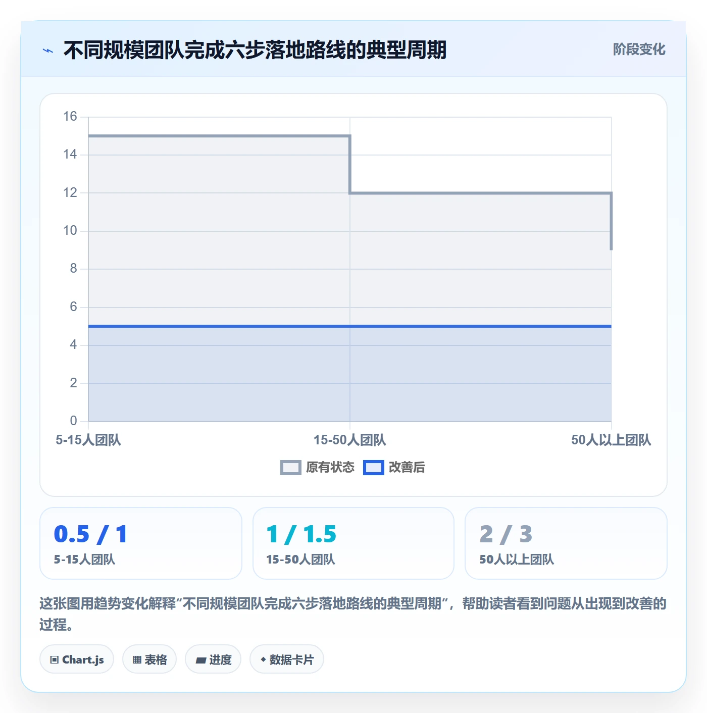This screenshot has height=713, width=707.
Task: Click the 阶段变化 label in header
Action: coord(639,49)
